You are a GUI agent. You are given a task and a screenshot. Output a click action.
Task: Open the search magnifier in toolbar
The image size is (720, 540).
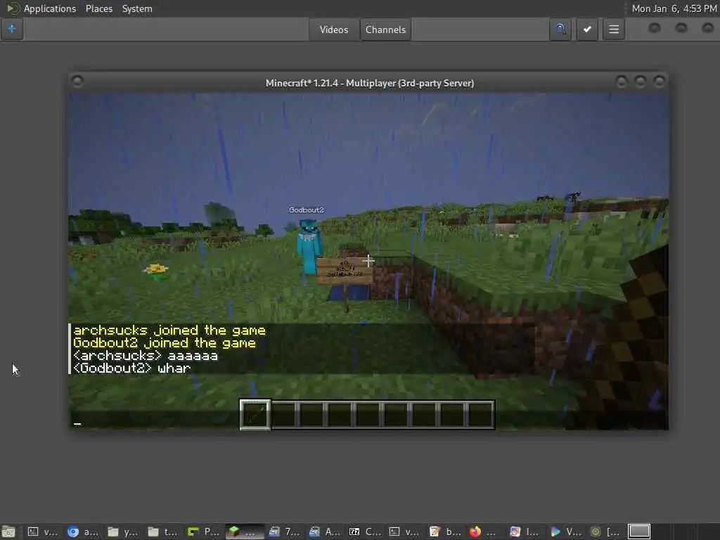pos(560,30)
